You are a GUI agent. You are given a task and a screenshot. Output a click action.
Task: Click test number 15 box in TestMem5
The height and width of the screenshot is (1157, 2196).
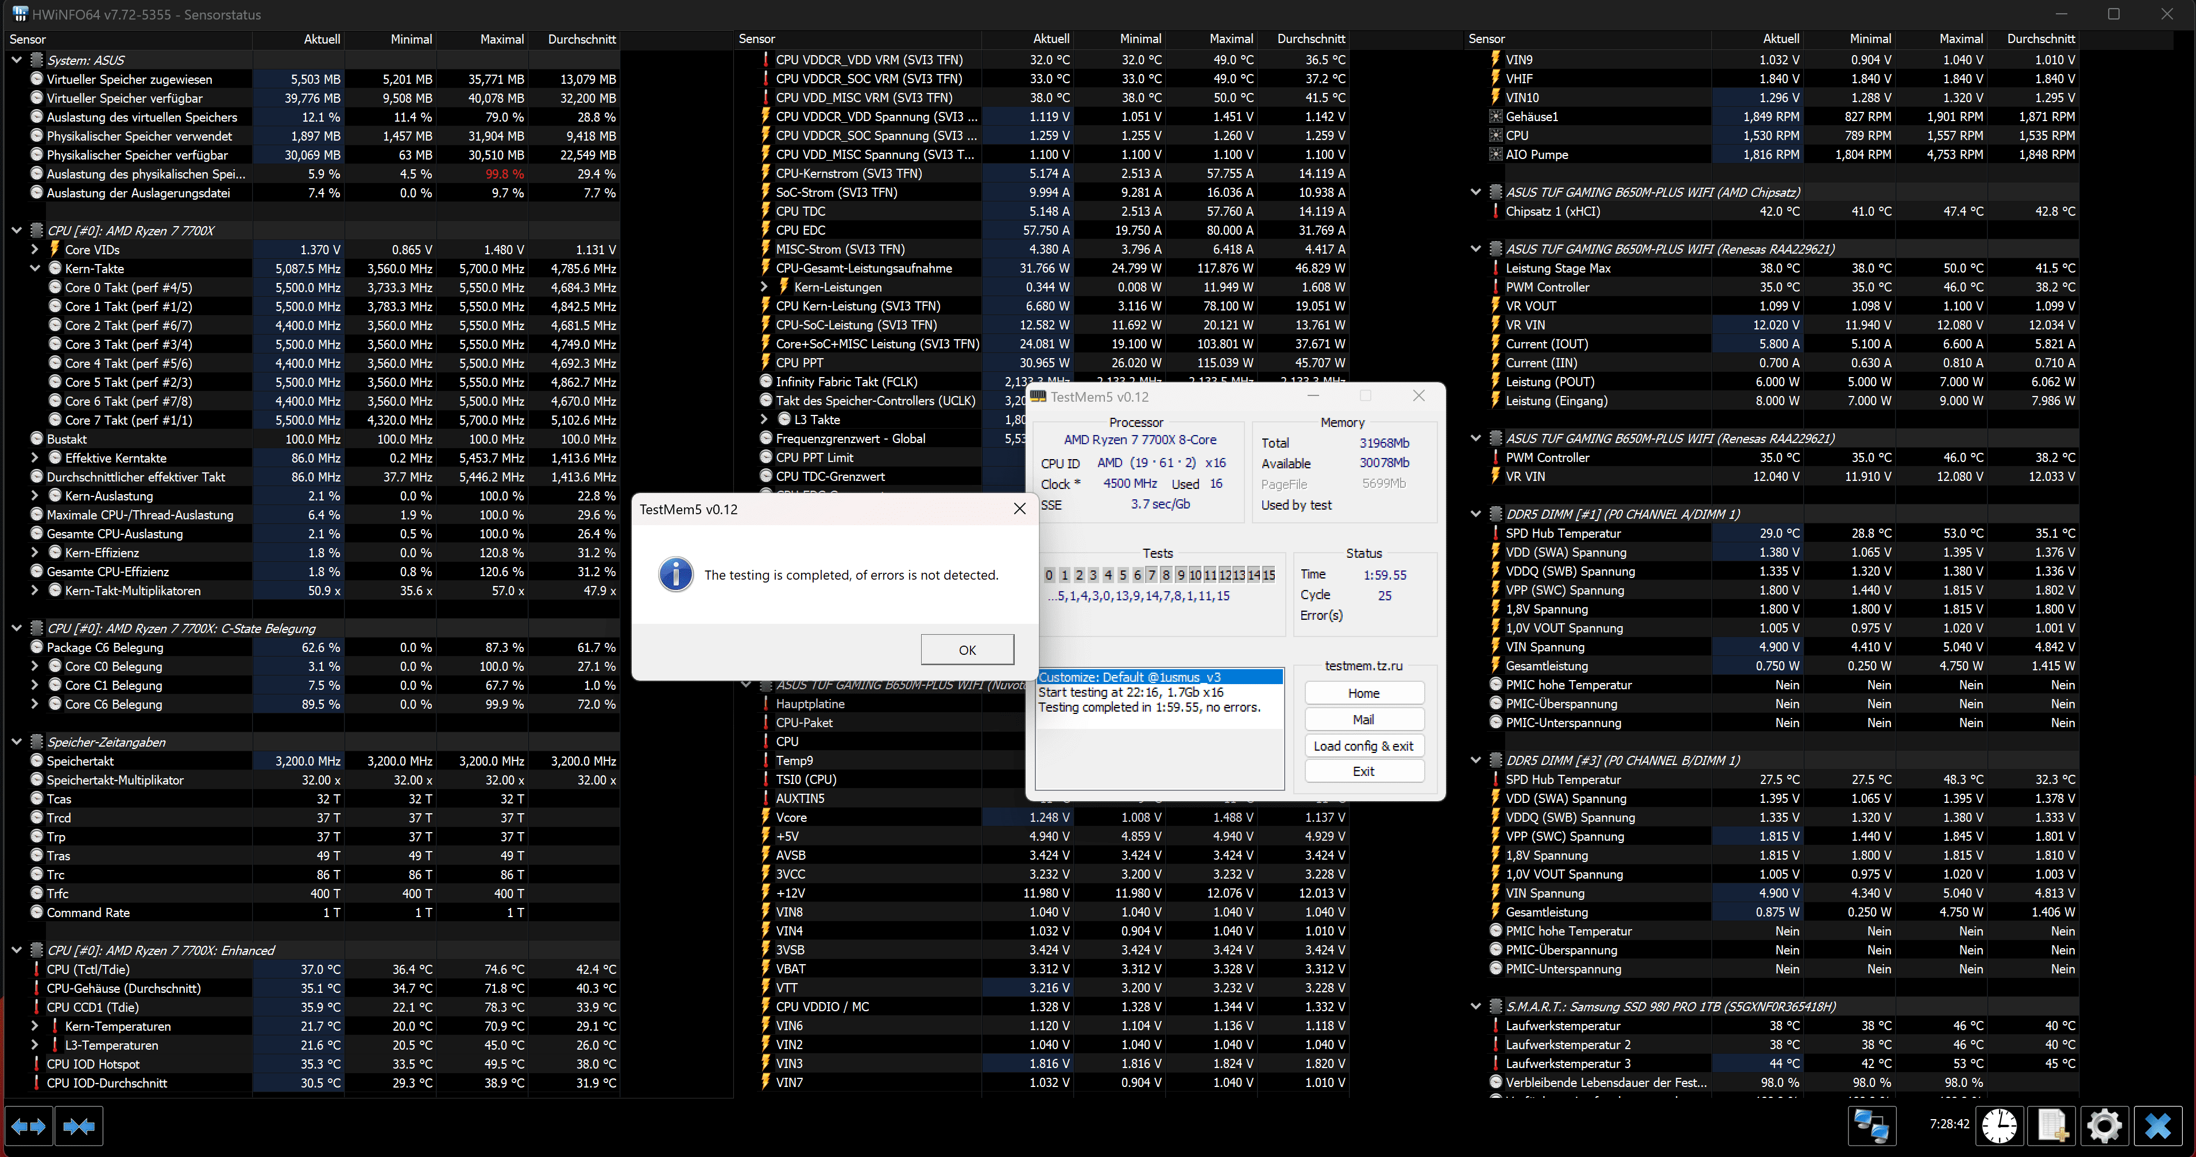point(1269,575)
